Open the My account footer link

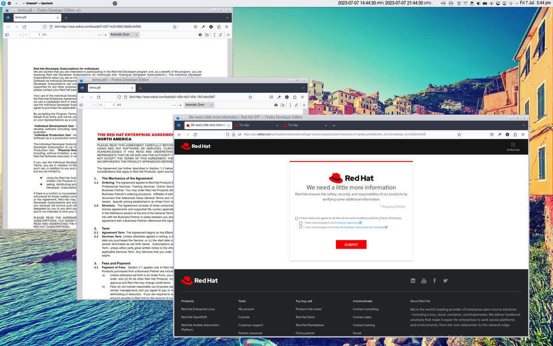click(x=246, y=309)
